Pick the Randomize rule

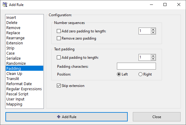24,63
